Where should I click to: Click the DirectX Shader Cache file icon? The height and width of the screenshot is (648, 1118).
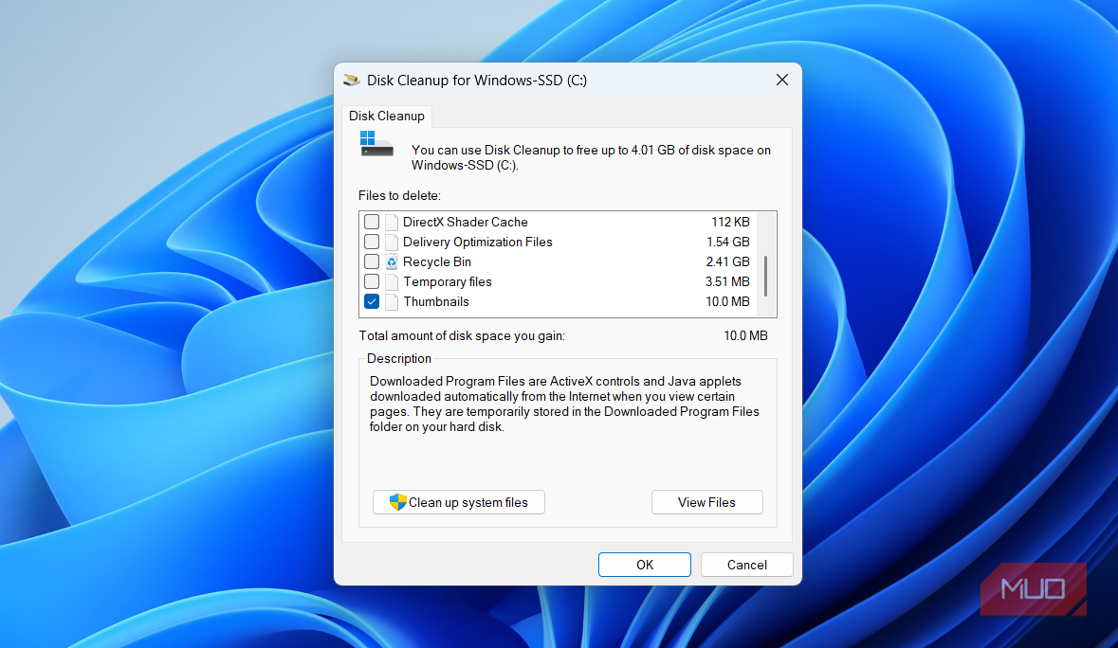click(392, 223)
